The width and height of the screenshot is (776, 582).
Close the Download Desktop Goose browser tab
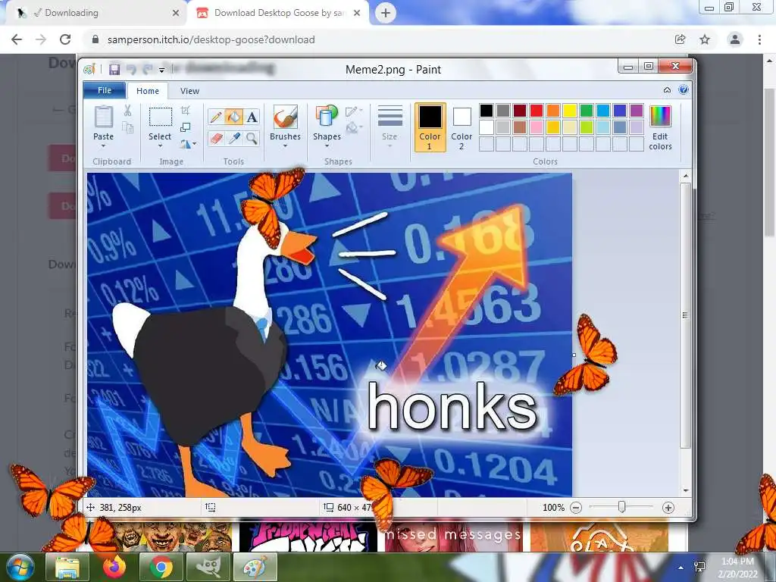pyautogui.click(x=357, y=13)
